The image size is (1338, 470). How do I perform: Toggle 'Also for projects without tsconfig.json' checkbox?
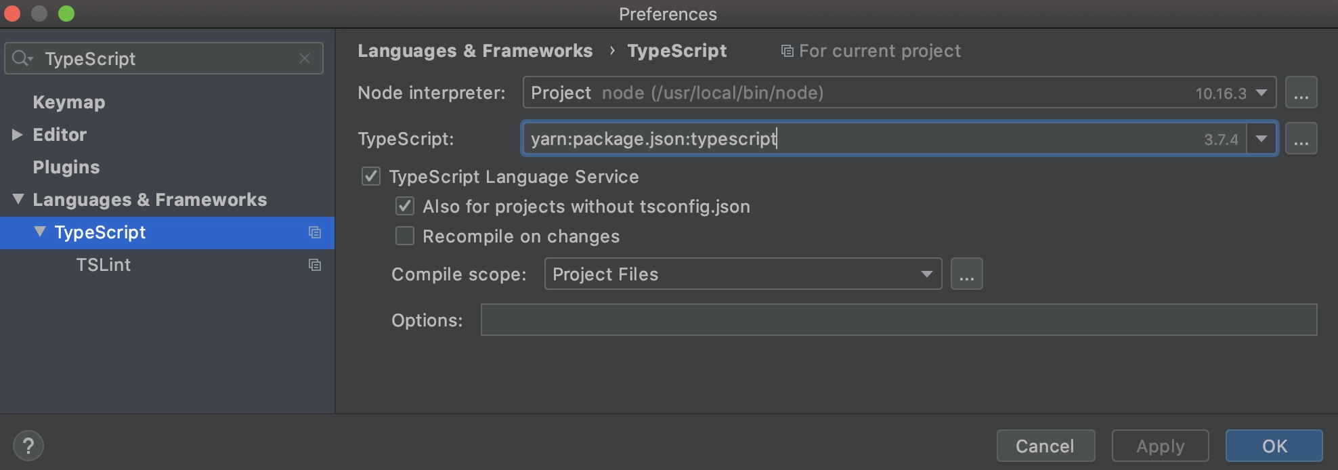tap(405, 206)
